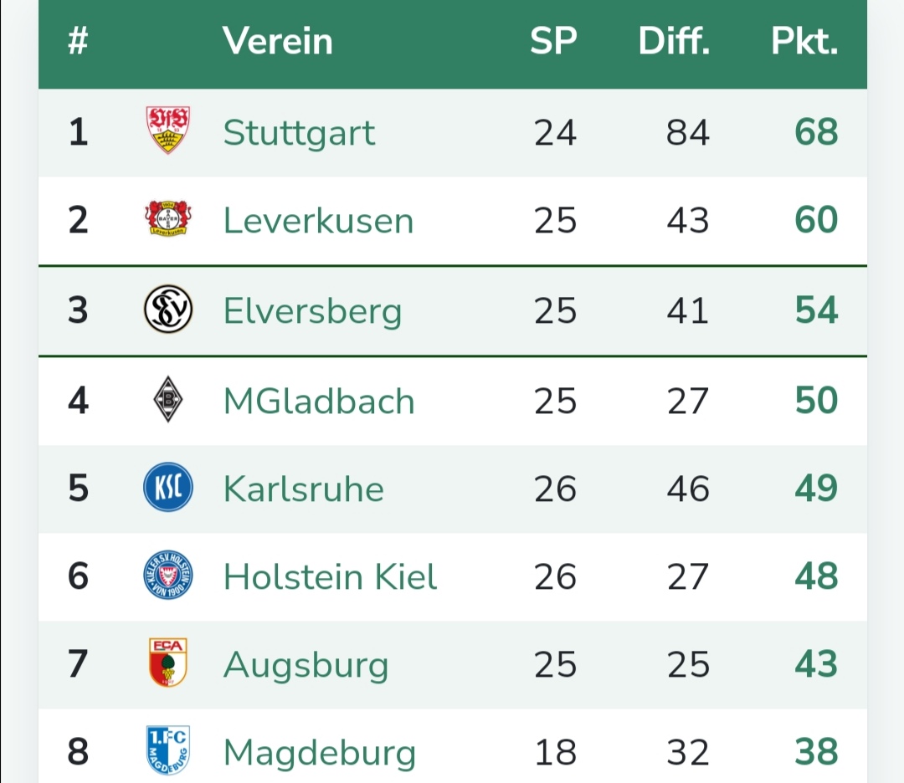Viewport: 904px width, 783px height.
Task: Go to the Elversberg club link
Action: [312, 311]
